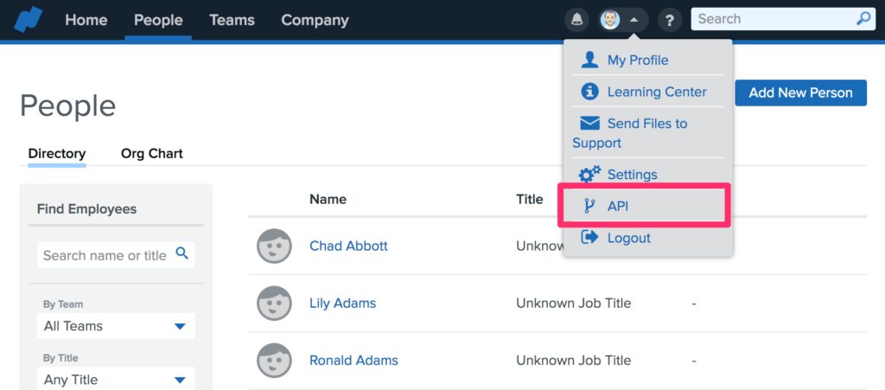885x390 pixels.
Task: Open Chad Abbott's profile link
Action: tap(348, 246)
